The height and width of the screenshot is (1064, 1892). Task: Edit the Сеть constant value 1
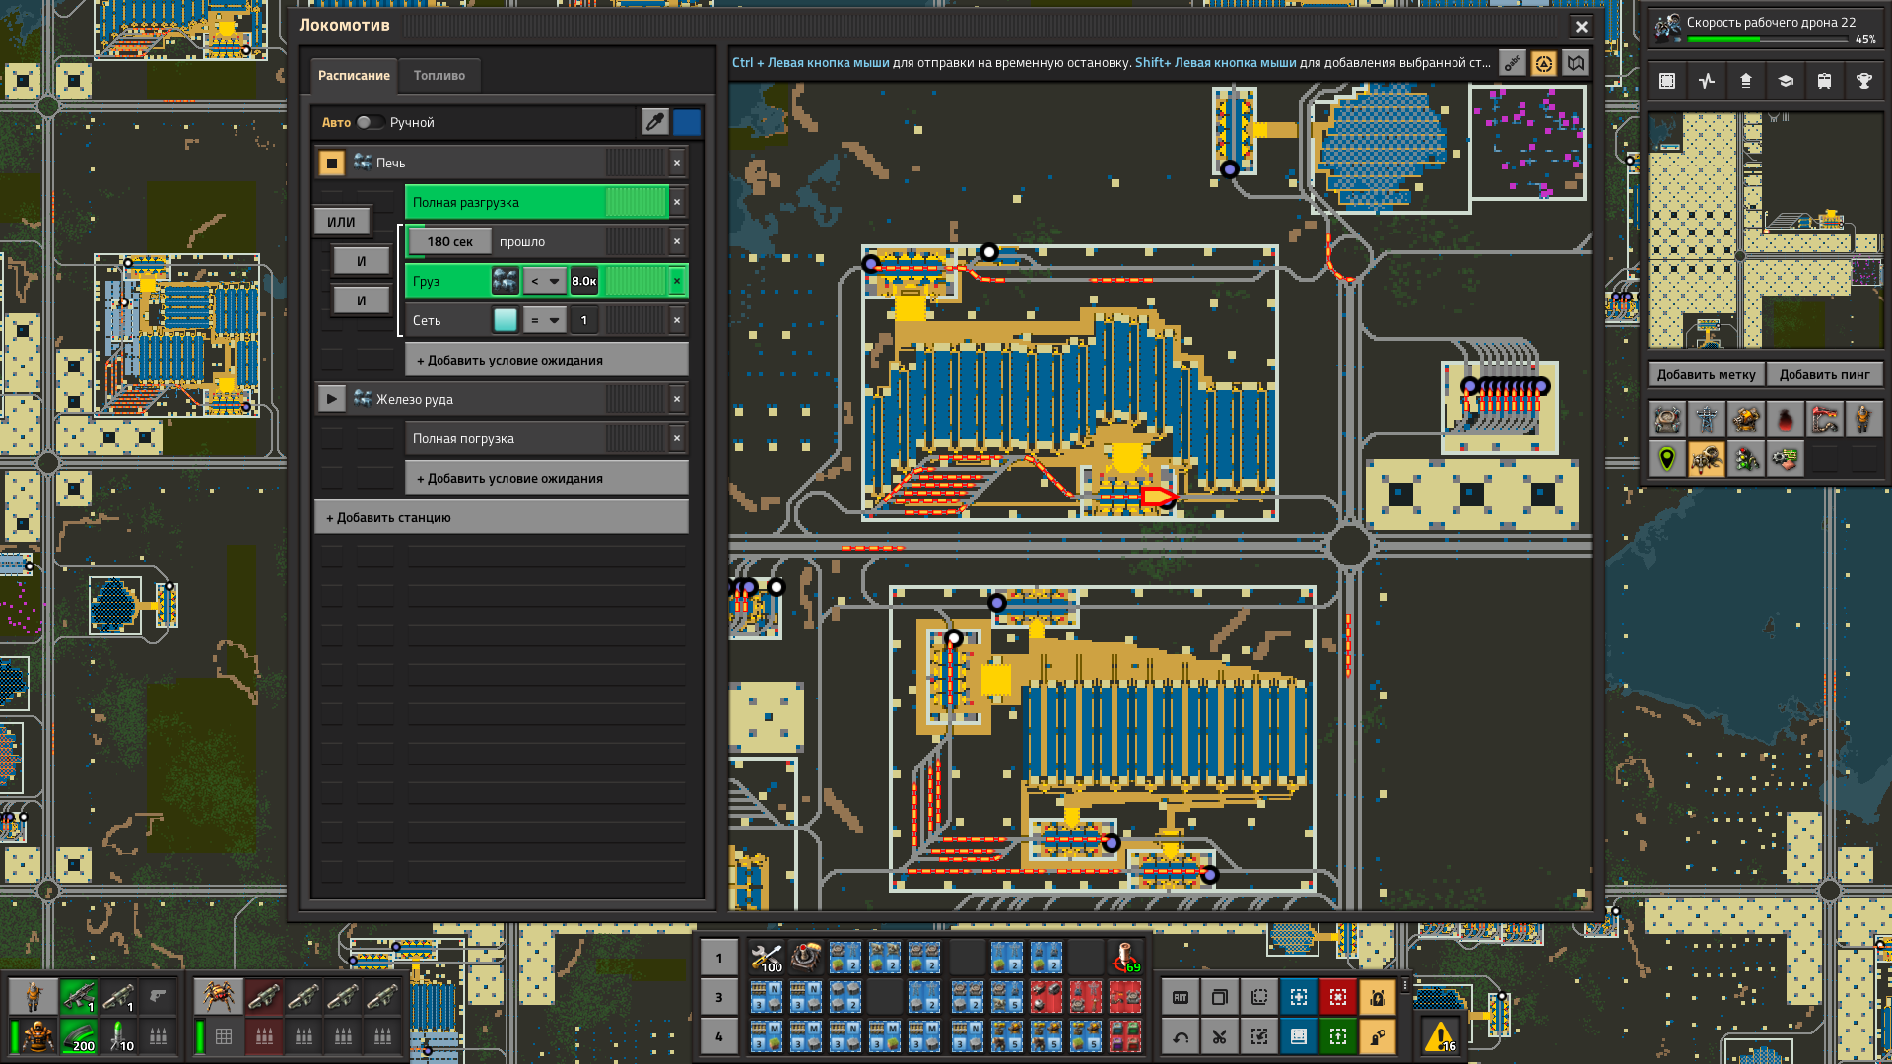584,320
